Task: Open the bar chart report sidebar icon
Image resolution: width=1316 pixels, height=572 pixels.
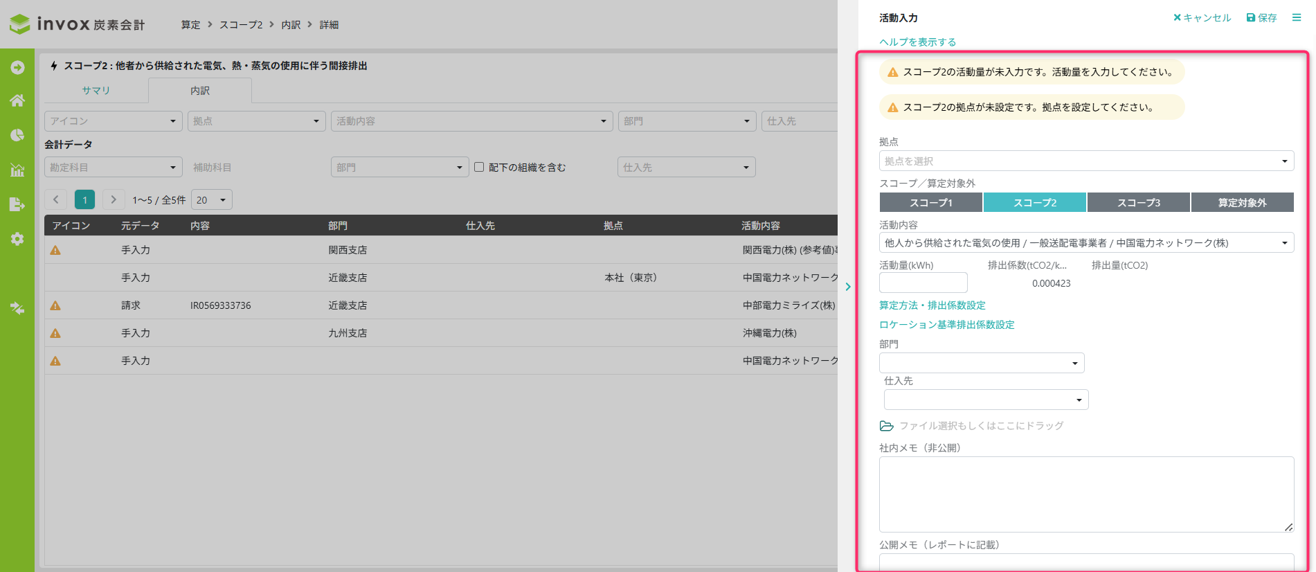Action: (17, 170)
